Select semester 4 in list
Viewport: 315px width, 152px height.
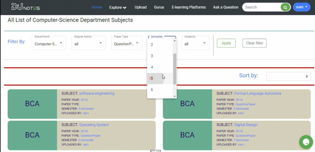(160, 67)
